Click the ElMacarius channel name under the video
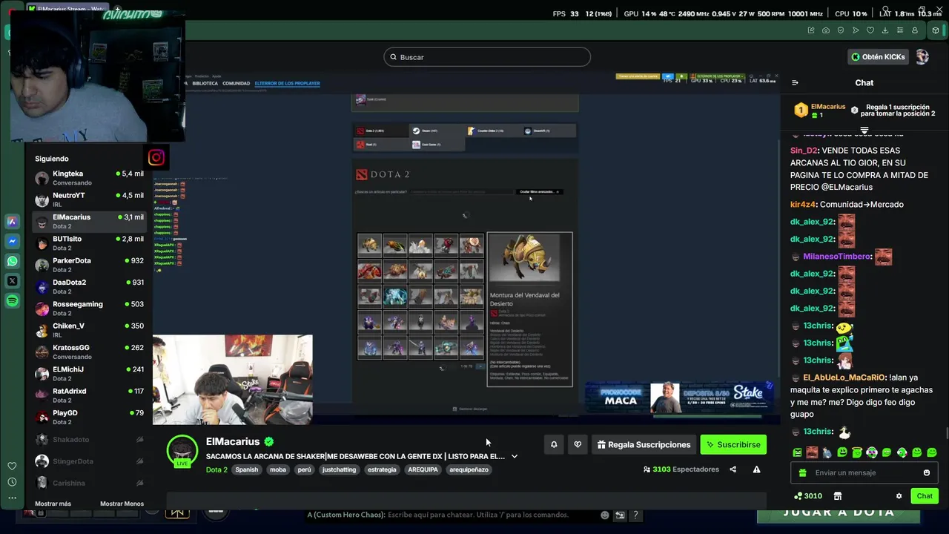Image resolution: width=949 pixels, height=534 pixels. tap(233, 441)
